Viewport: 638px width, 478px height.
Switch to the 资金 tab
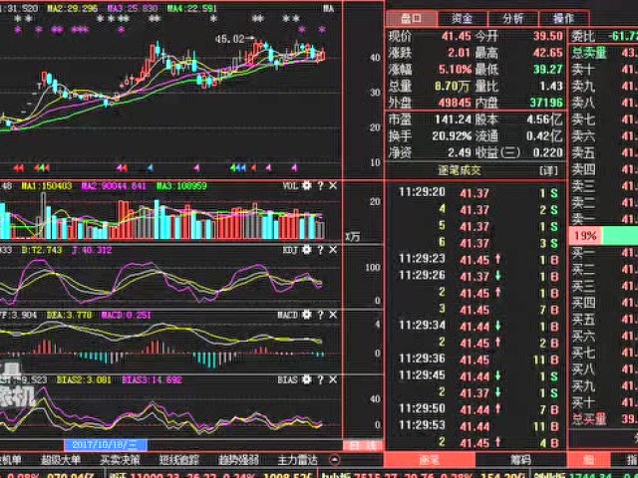tap(463, 18)
